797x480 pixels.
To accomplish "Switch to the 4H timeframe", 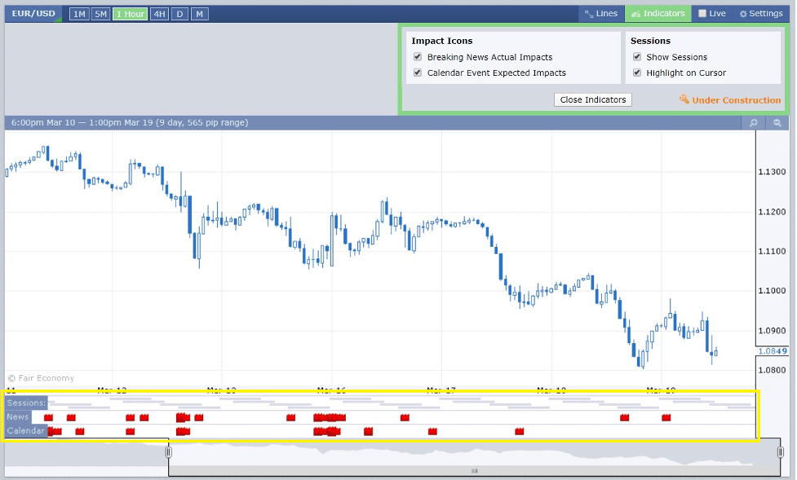I will (160, 13).
